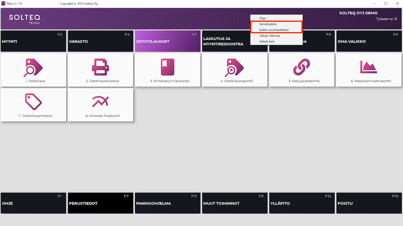Switch to the Varasto F4 tab
The width and height of the screenshot is (403, 226).
pos(100,41)
